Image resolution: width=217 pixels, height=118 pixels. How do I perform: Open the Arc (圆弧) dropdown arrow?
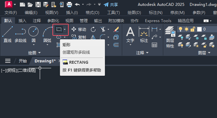[47, 45]
